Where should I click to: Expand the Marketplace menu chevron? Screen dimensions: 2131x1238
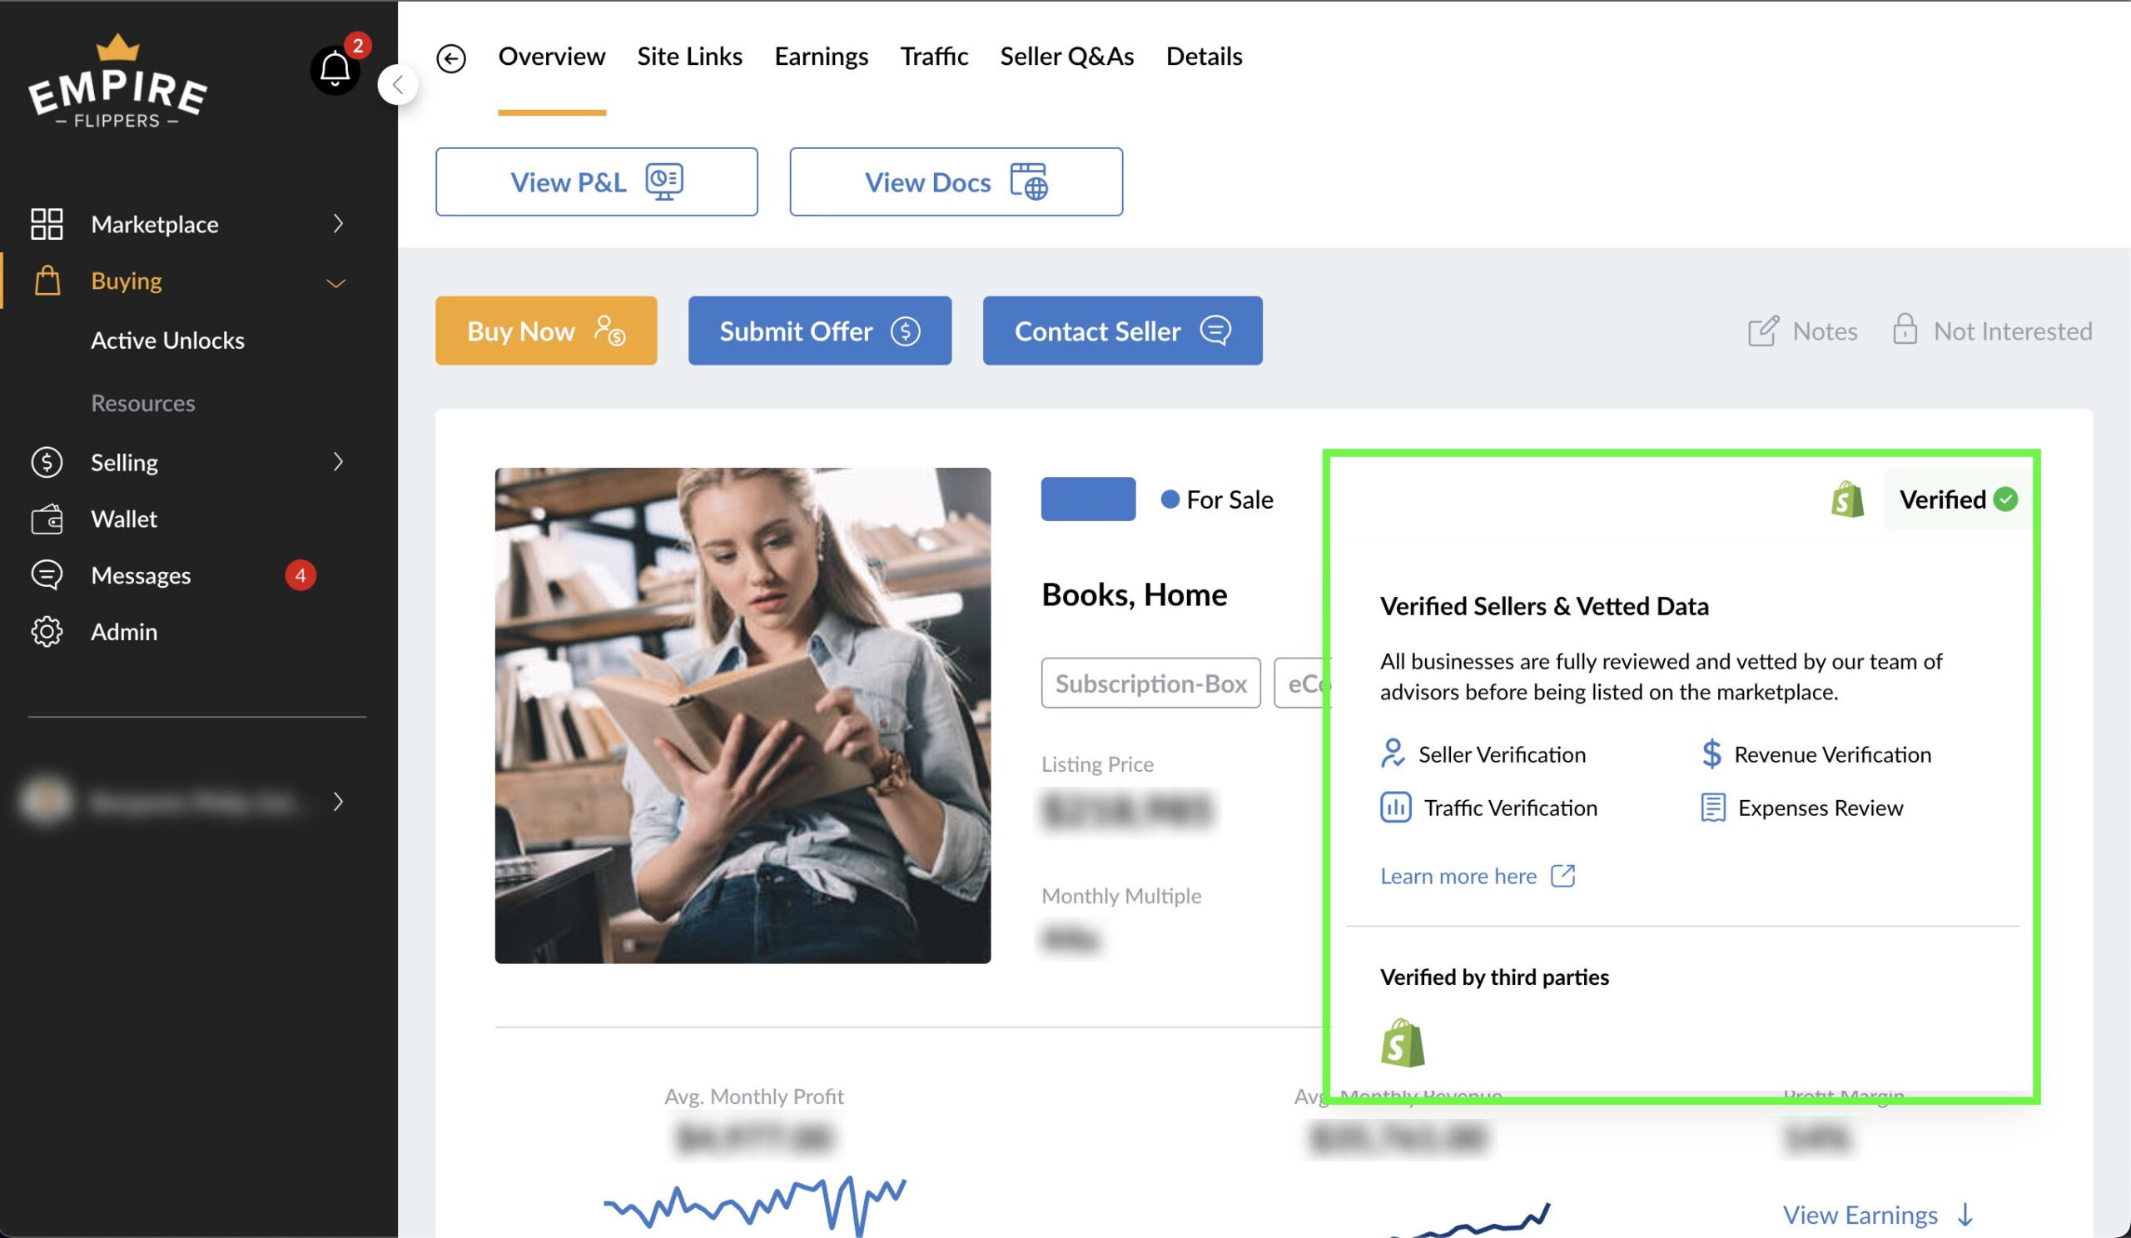coord(338,224)
